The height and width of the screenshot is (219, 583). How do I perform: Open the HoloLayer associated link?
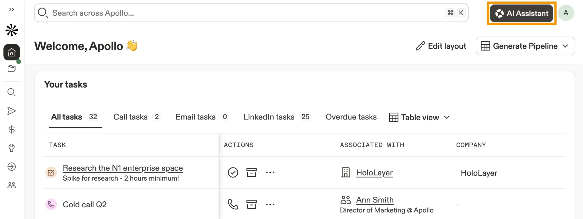(x=374, y=173)
